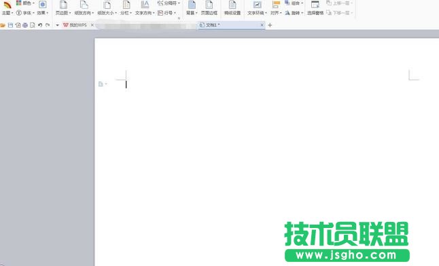Expand the 行号 line numbers dropdown
The width and height of the screenshot is (439, 266).
pos(167,13)
